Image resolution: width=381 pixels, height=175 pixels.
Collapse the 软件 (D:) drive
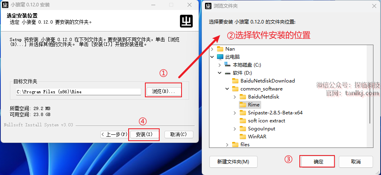point(220,73)
